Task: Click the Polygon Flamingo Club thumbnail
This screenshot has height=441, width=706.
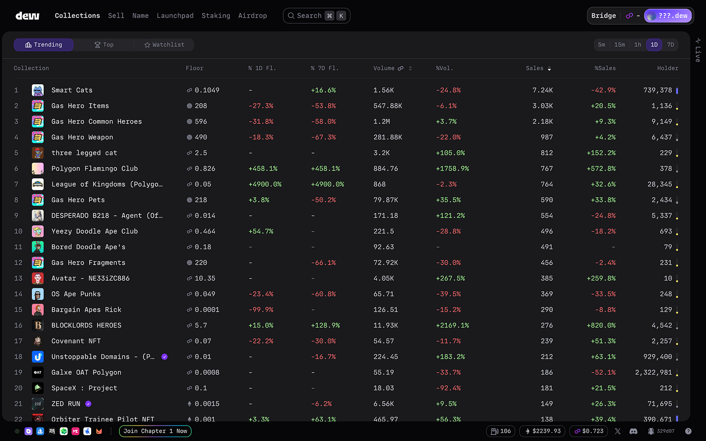Action: (38, 169)
